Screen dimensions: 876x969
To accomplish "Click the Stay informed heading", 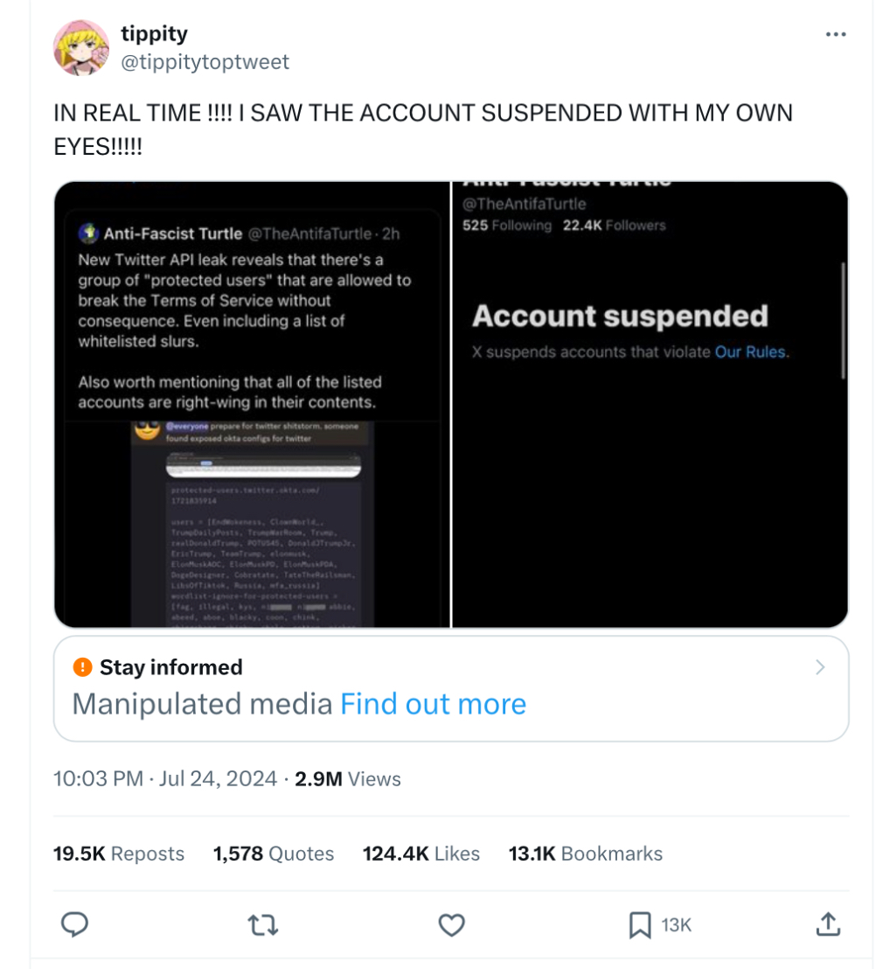I will coord(170,667).
